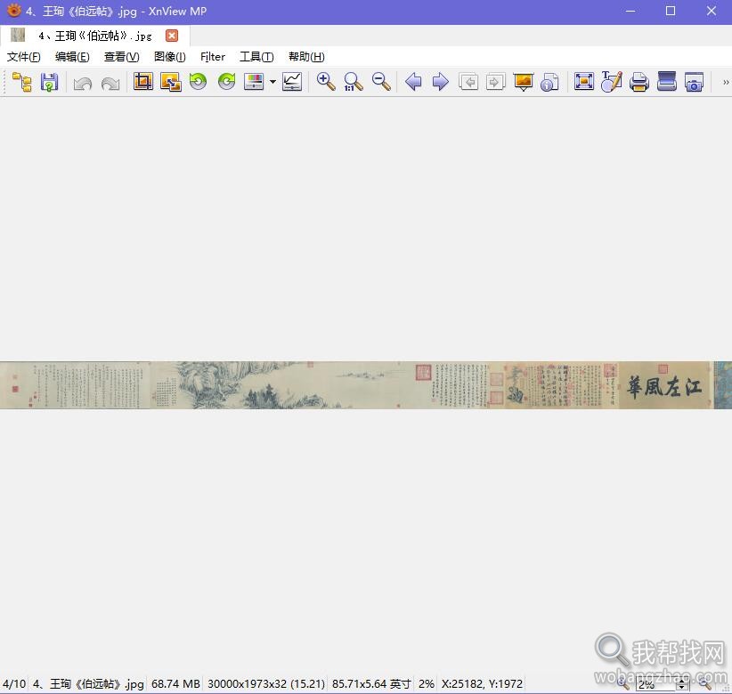
Task: Click the Undo arrow icon
Action: (x=83, y=83)
